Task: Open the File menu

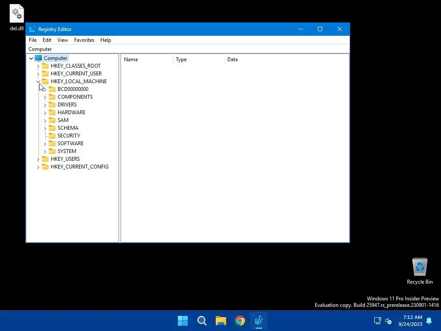Action: (33, 40)
